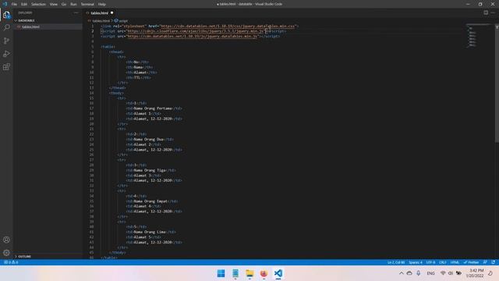Click the feedback icon in status bar
The height and width of the screenshot is (281, 499).
pyautogui.click(x=485, y=262)
